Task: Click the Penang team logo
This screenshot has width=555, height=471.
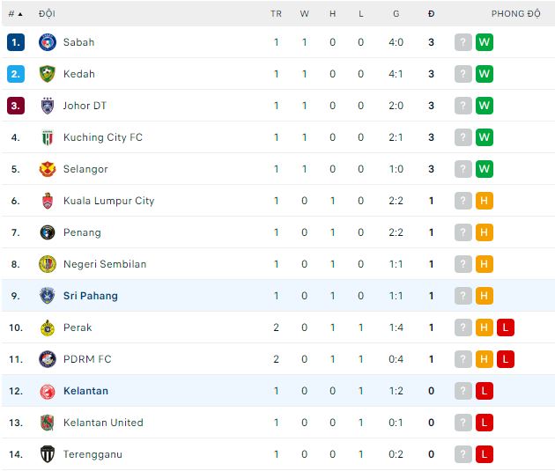Action: click(x=48, y=232)
